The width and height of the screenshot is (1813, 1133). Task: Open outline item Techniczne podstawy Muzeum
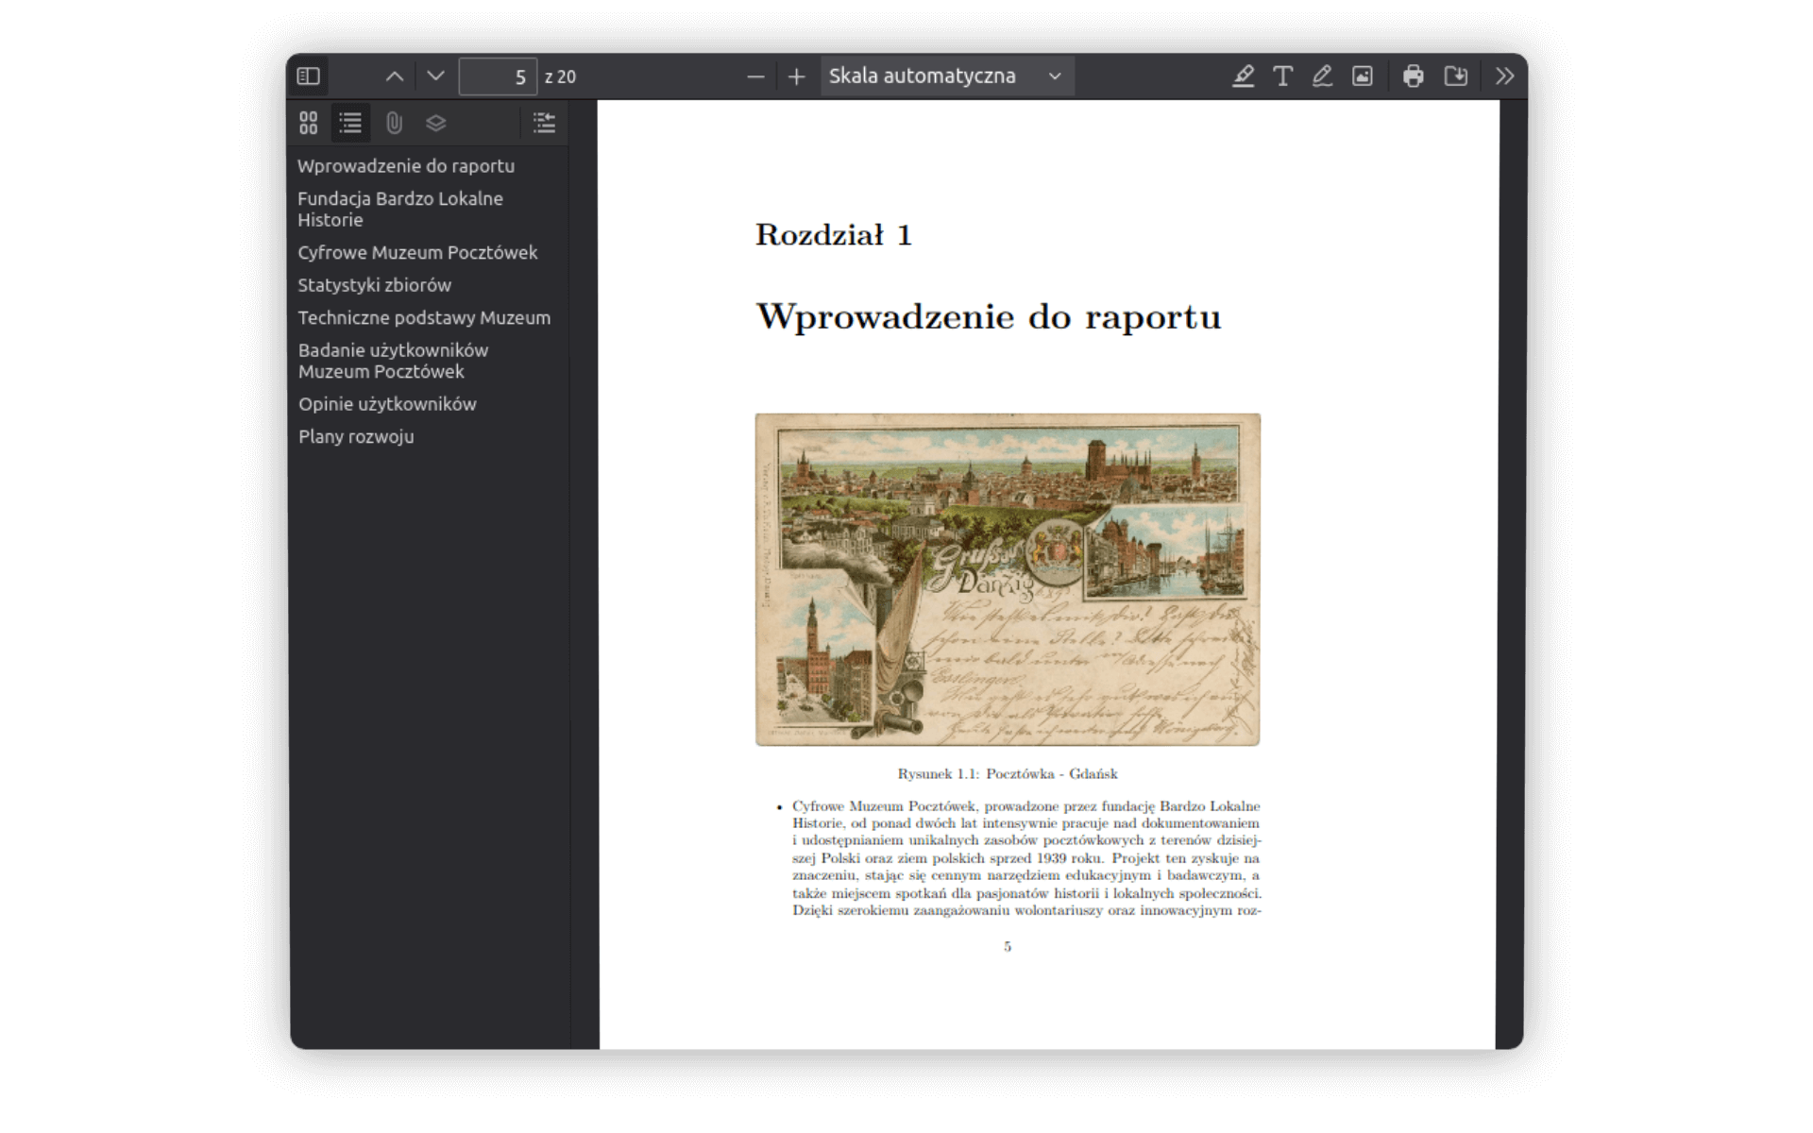click(x=424, y=318)
